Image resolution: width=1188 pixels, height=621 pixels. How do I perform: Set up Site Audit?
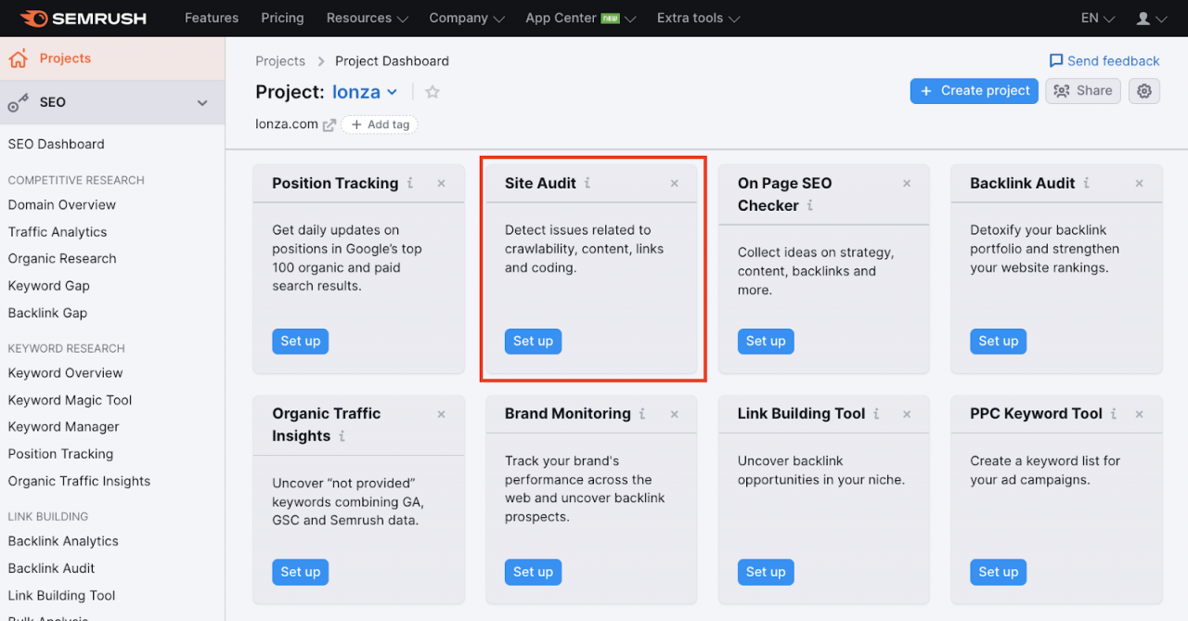(x=533, y=342)
